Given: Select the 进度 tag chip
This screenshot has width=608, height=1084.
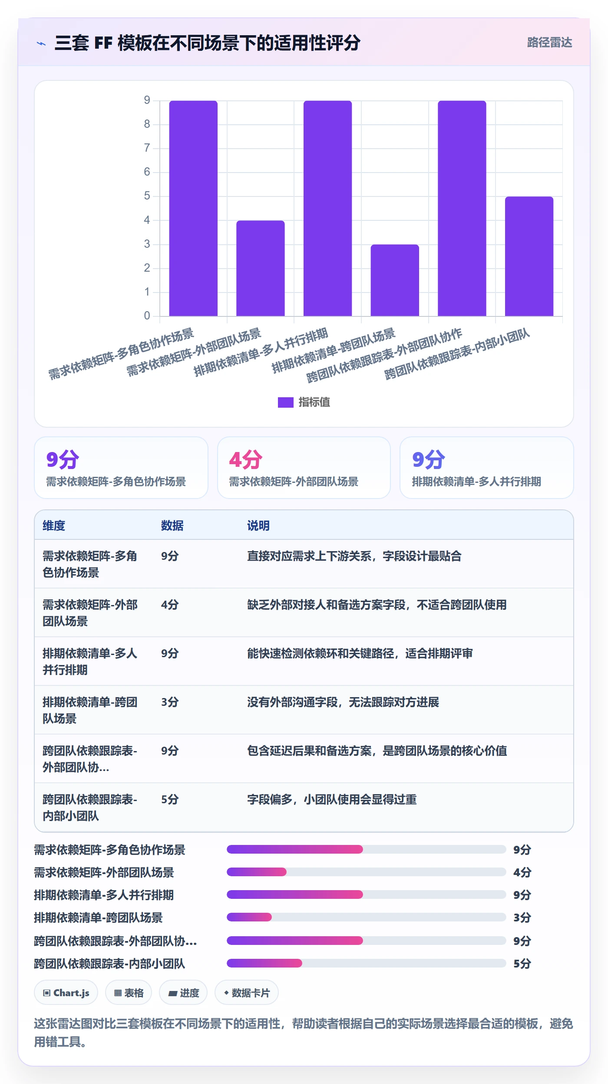Looking at the screenshot, I should click(x=183, y=993).
